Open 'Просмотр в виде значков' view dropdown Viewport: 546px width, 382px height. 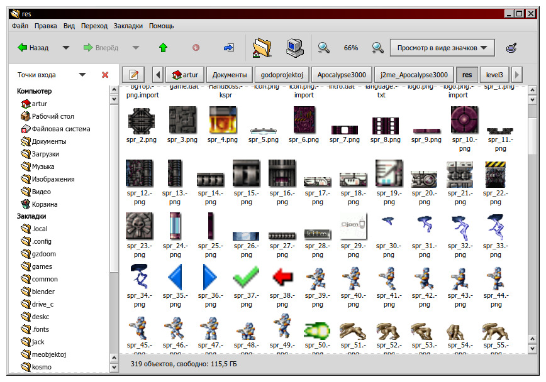442,48
